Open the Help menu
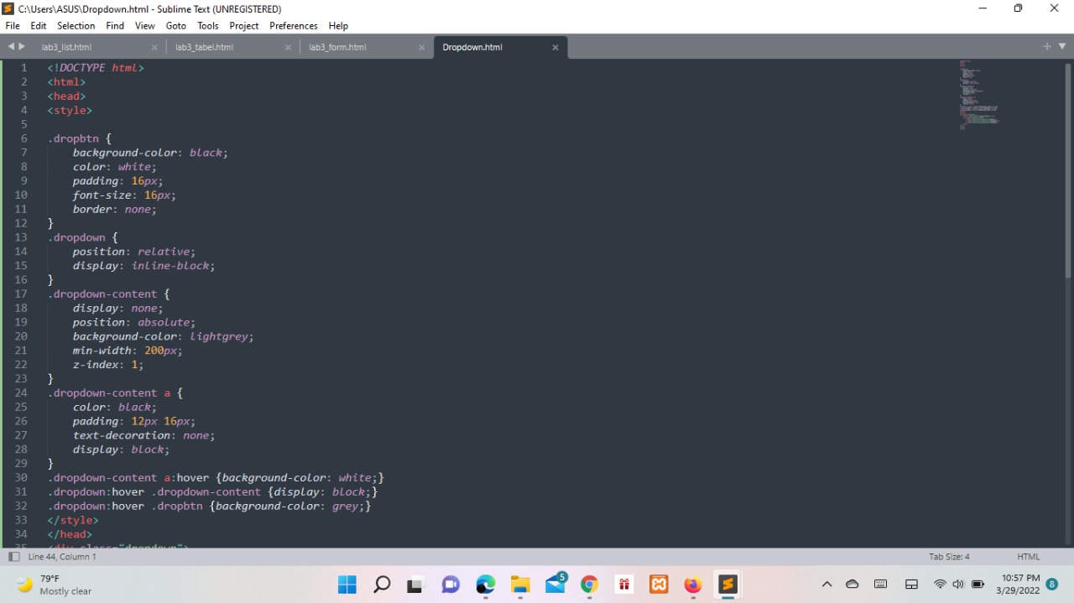Image resolution: width=1074 pixels, height=603 pixels. [338, 26]
